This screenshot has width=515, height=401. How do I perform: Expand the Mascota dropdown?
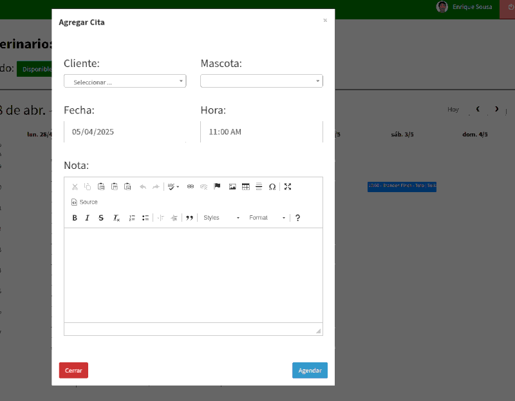point(261,81)
